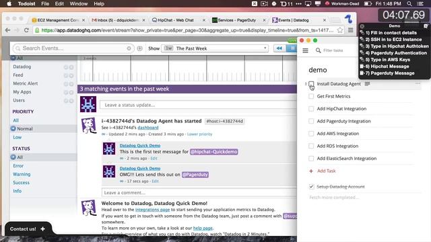Uncheck completed Setup Datadog Account task
The image size is (431, 242).
point(311,187)
